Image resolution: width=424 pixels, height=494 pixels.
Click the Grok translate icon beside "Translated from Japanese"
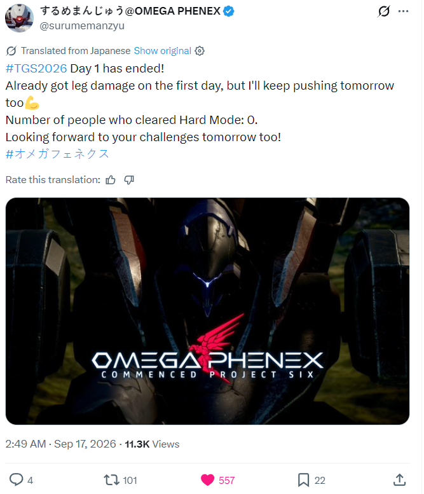[11, 51]
